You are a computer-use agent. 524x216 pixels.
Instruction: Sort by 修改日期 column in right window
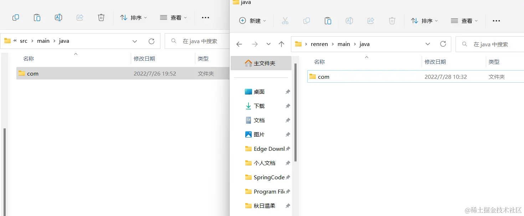pos(435,62)
